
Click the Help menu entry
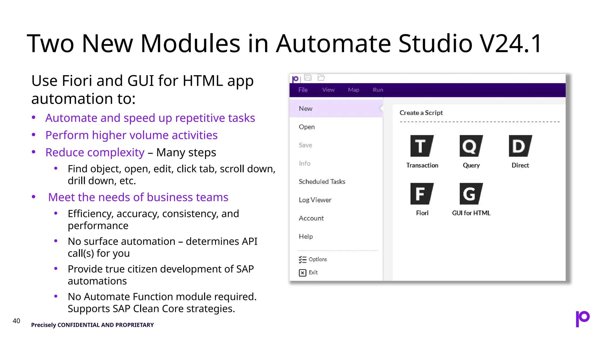pos(306,236)
